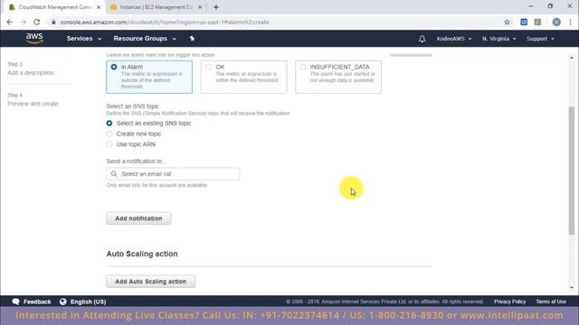The width and height of the screenshot is (579, 325).
Task: Click the site lock icon in address bar
Action: 53,22
